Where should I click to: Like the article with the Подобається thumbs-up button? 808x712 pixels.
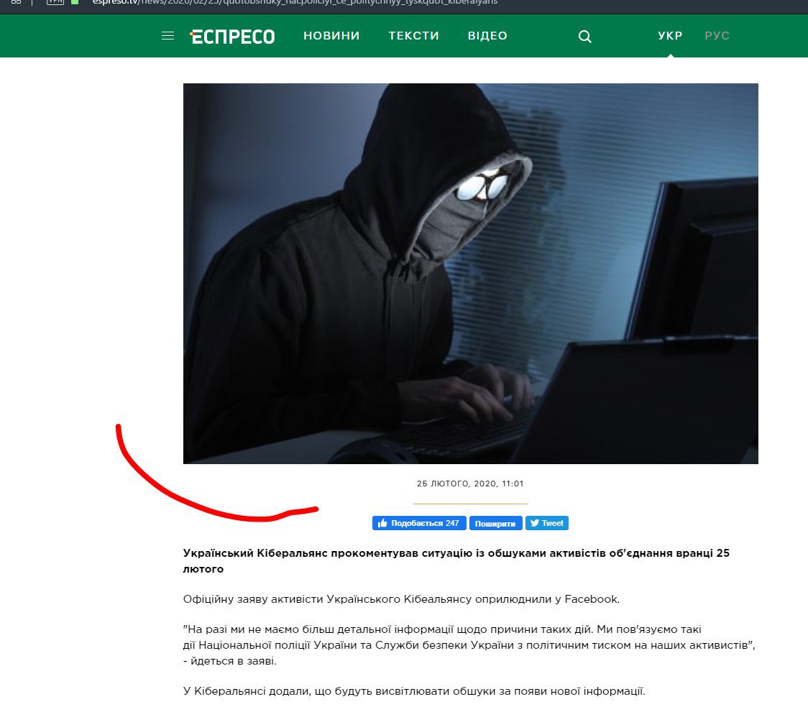pyautogui.click(x=419, y=523)
